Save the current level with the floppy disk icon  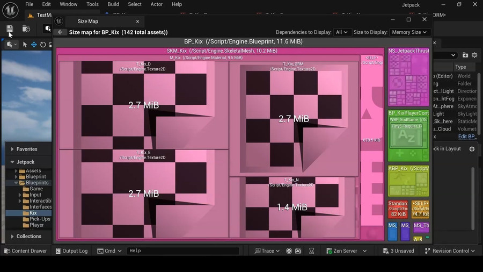click(x=10, y=29)
